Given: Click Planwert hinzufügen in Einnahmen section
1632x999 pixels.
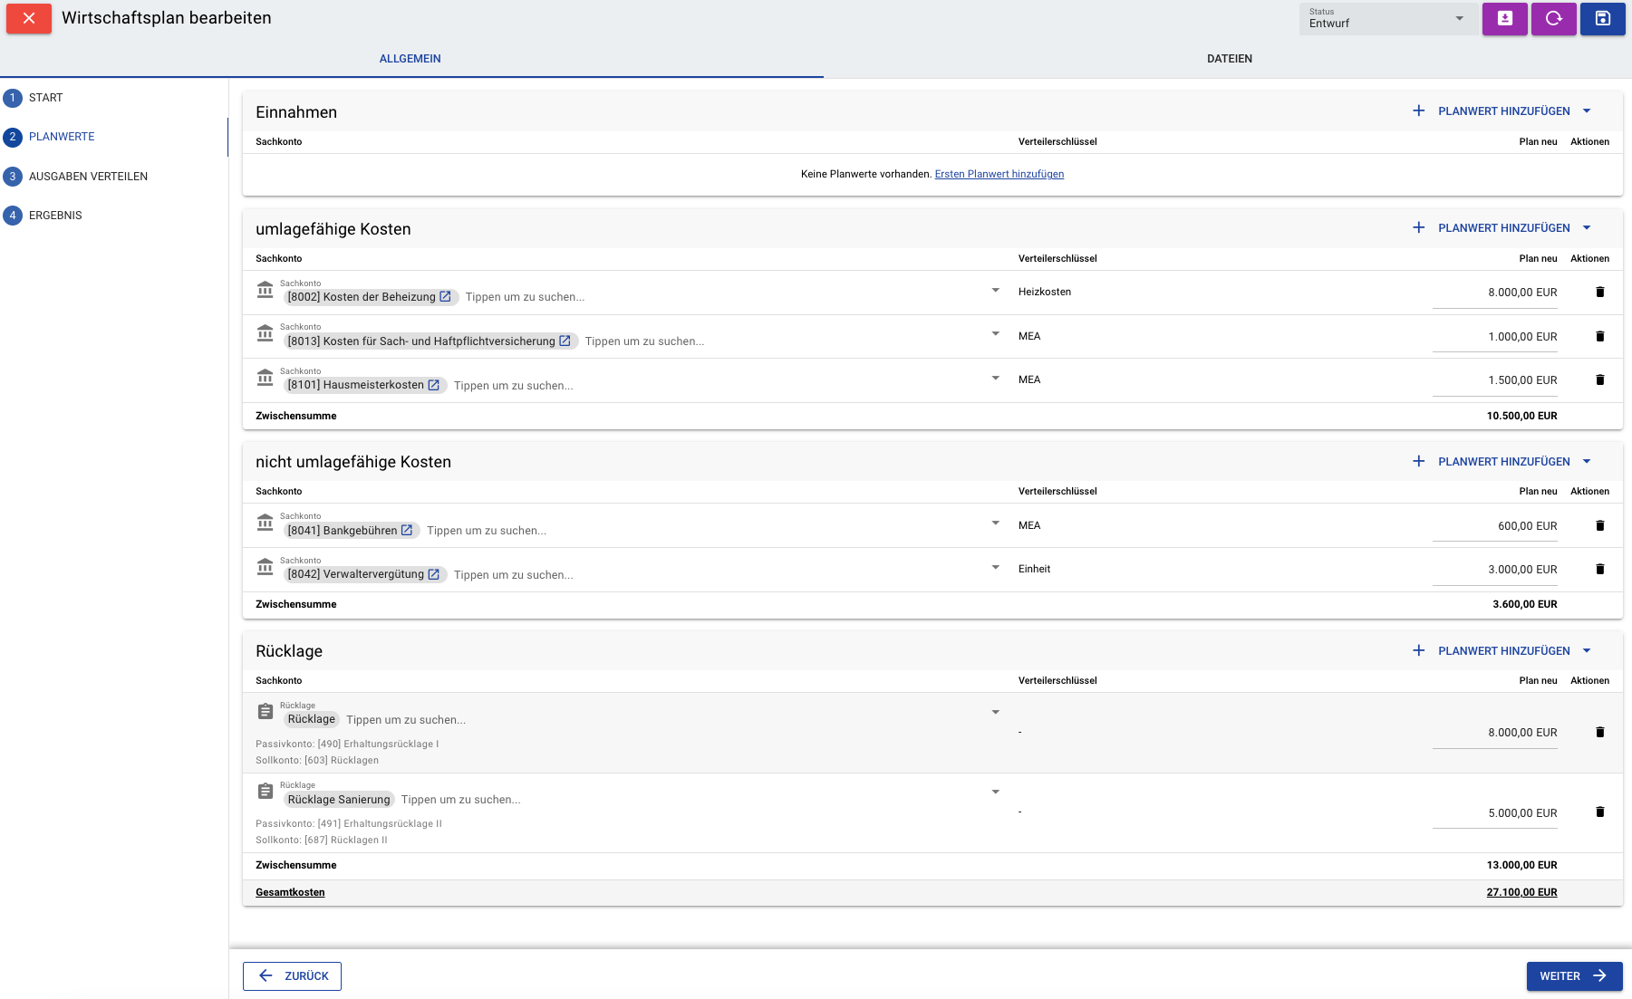Looking at the screenshot, I should 1491,111.
